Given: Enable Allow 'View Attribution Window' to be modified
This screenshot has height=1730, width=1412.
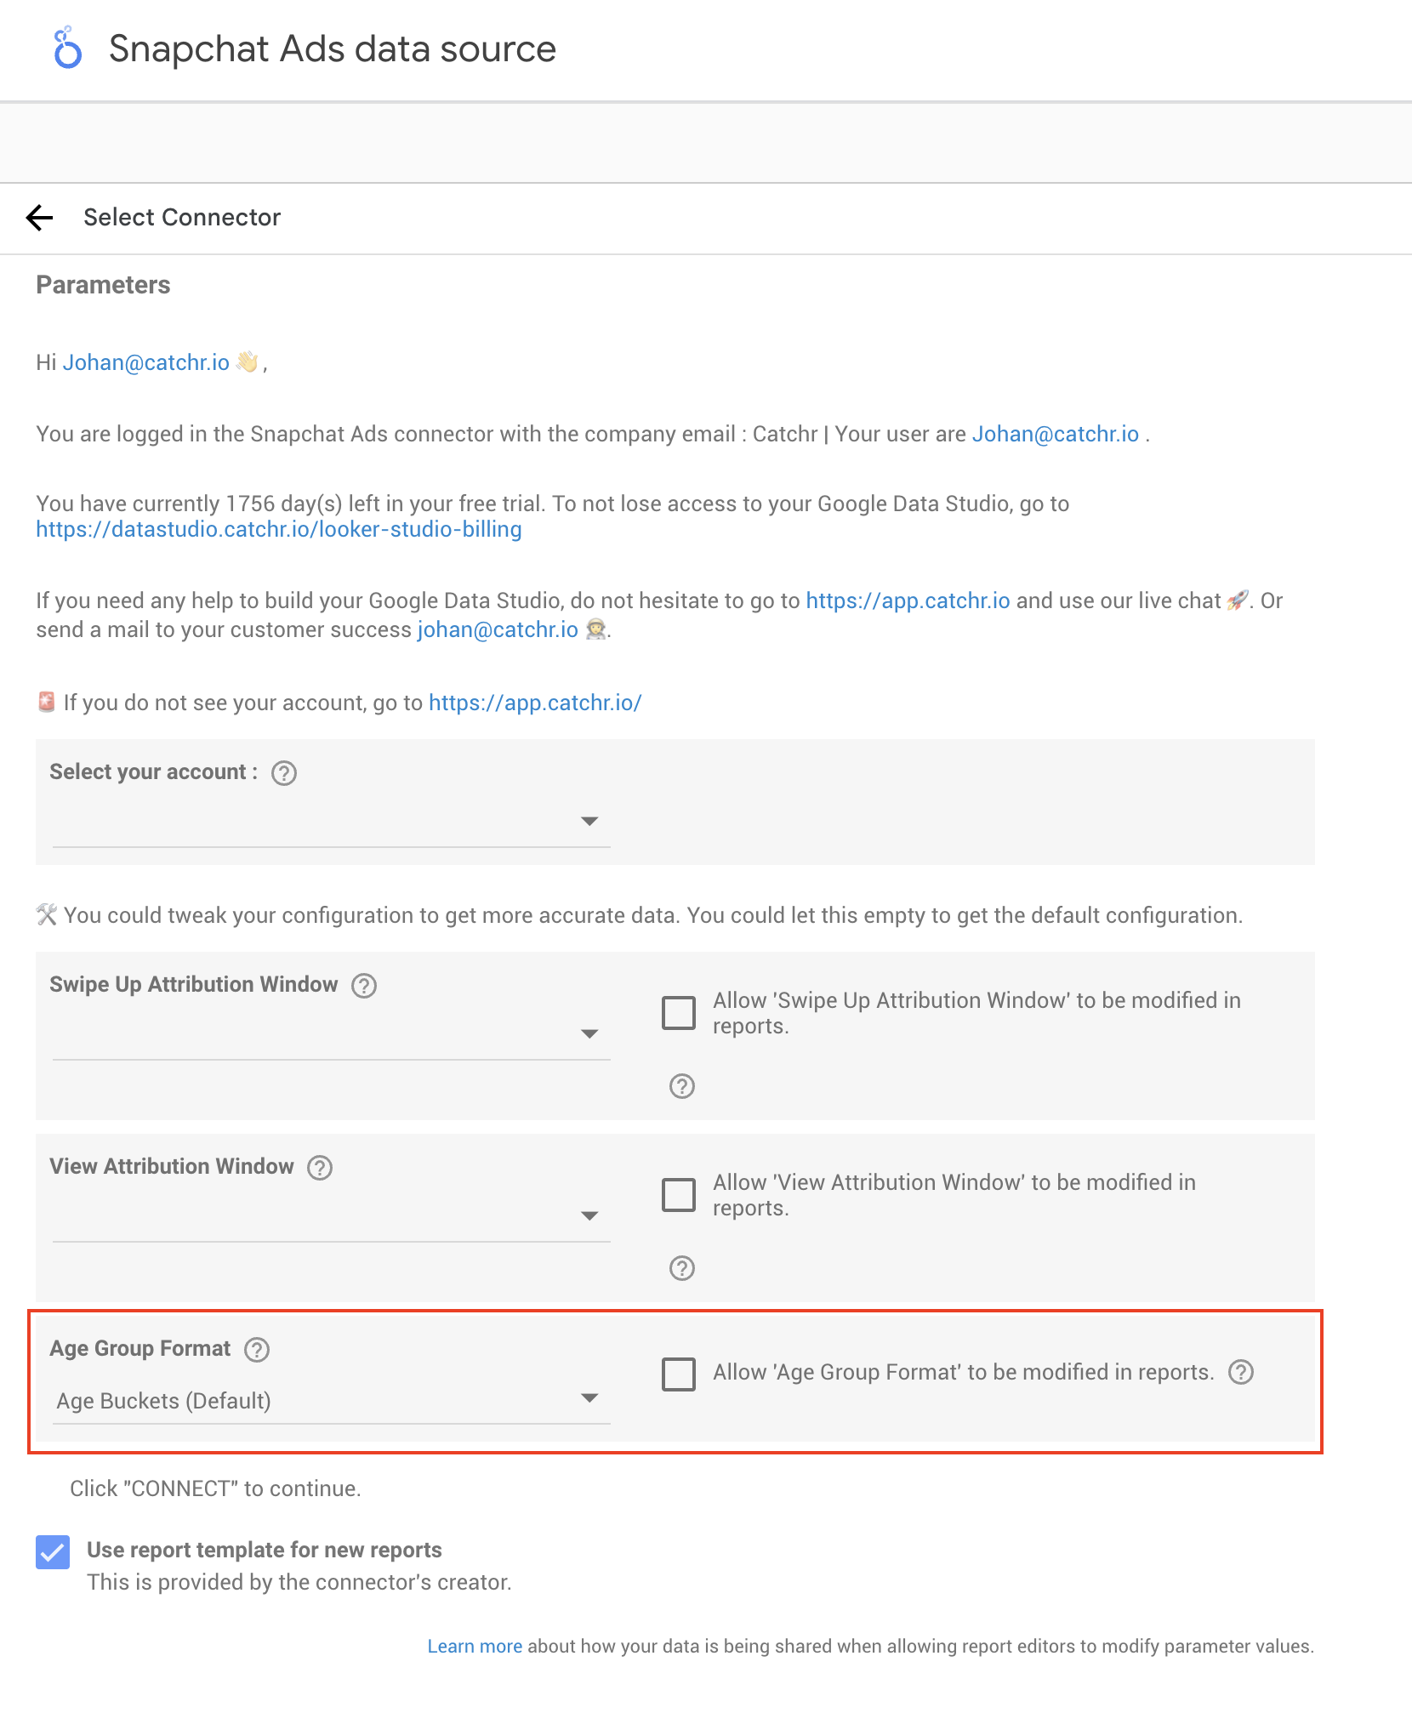Looking at the screenshot, I should [679, 1195].
